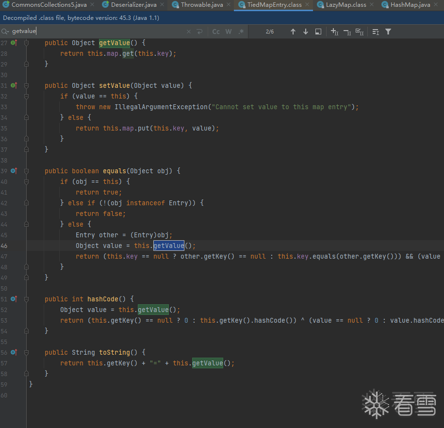444x428 pixels.
Task: Open the LazyMap.class tab
Action: click(346, 5)
